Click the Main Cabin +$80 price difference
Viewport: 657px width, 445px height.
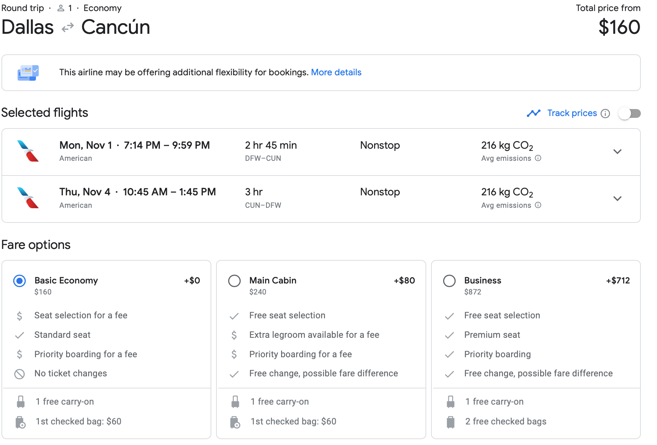(404, 281)
